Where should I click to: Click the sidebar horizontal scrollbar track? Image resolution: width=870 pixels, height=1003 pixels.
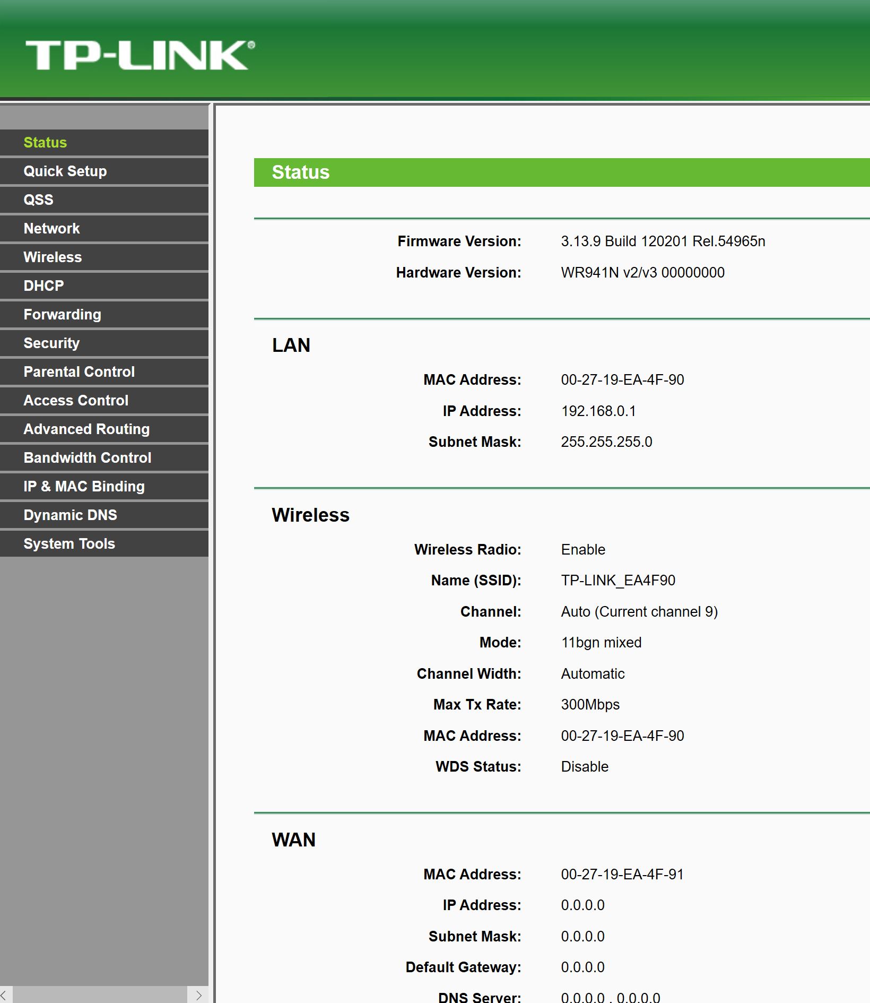100,995
